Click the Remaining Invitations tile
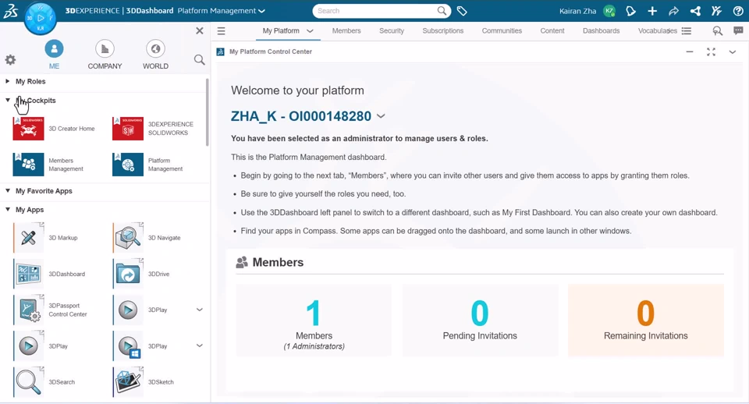Image resolution: width=749 pixels, height=404 pixels. tap(646, 321)
